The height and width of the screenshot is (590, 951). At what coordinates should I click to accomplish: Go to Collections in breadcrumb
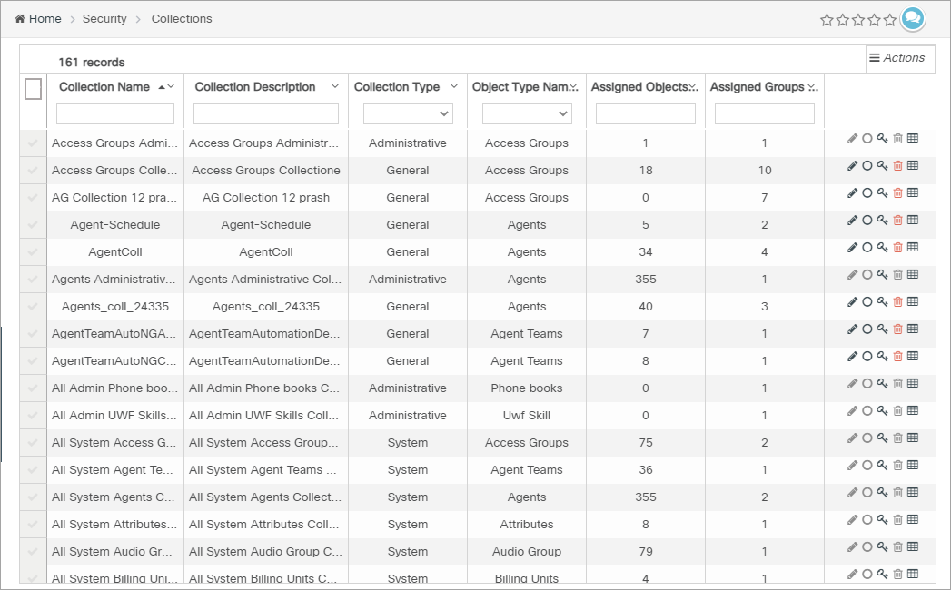pyautogui.click(x=182, y=19)
